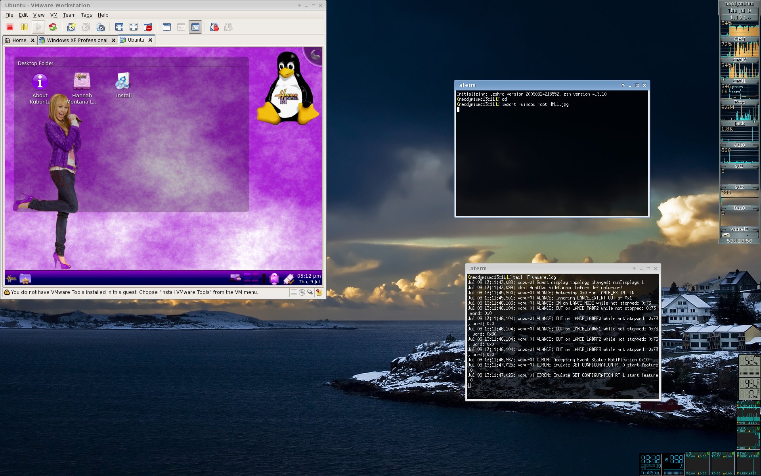This screenshot has width=761, height=476.
Task: Click the USB device status icon
Action: (310, 292)
